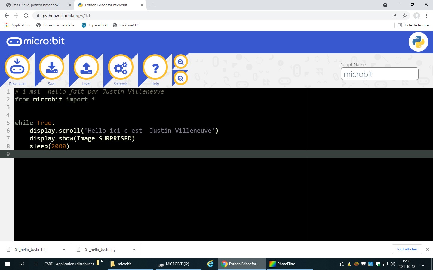The height and width of the screenshot is (270, 433).
Task: Open the Espace ERPI bookmark
Action: [95, 25]
